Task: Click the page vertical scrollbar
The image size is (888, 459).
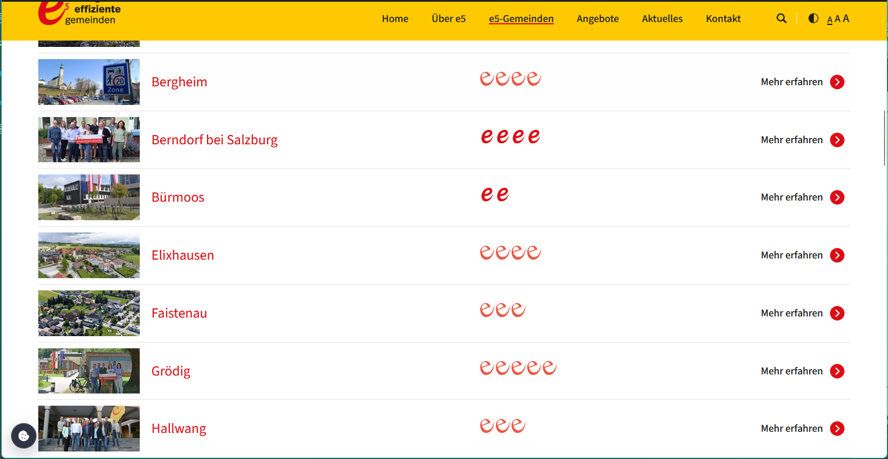Action: click(x=884, y=139)
